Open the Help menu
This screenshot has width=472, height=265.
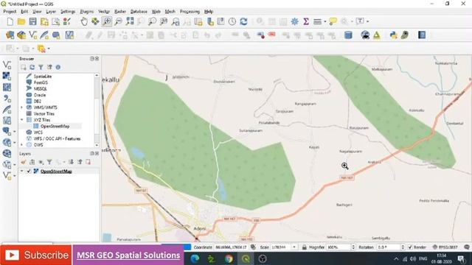pyautogui.click(x=209, y=12)
